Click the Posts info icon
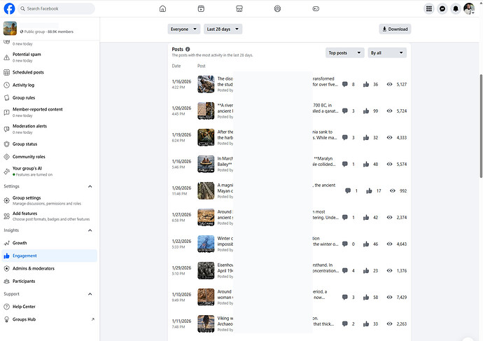Image resolution: width=483 pixels, height=341 pixels. pyautogui.click(x=188, y=49)
